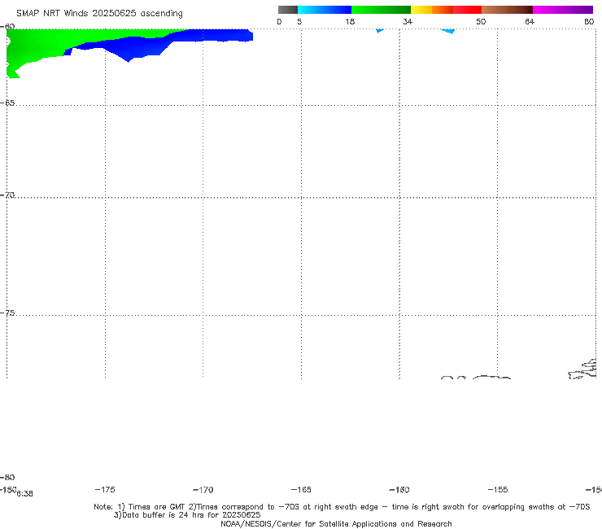Viewport: 602px width, 529px height.
Task: Click the title 'SMAP NRT Winds 20250625 ascending'
Action: [x=99, y=13]
